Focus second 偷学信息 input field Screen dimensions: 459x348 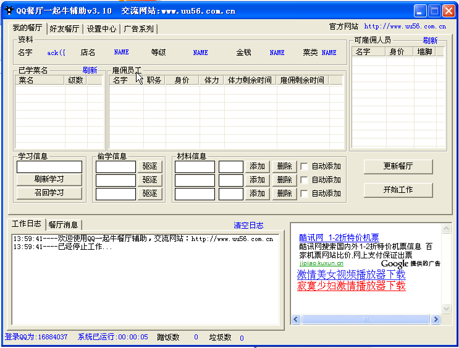click(116, 180)
